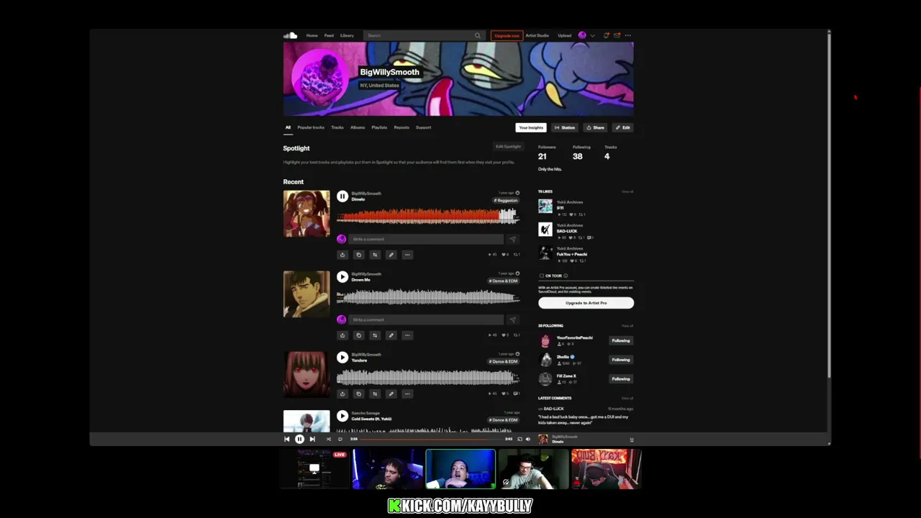Open the user avatar in header

coord(582,35)
